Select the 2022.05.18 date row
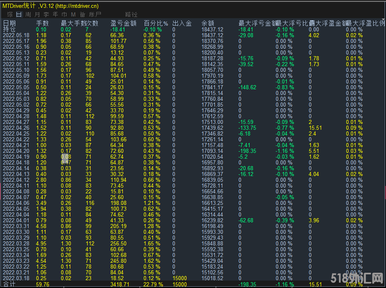Image resolution: width=386 pixels, height=288 pixels. [16, 36]
